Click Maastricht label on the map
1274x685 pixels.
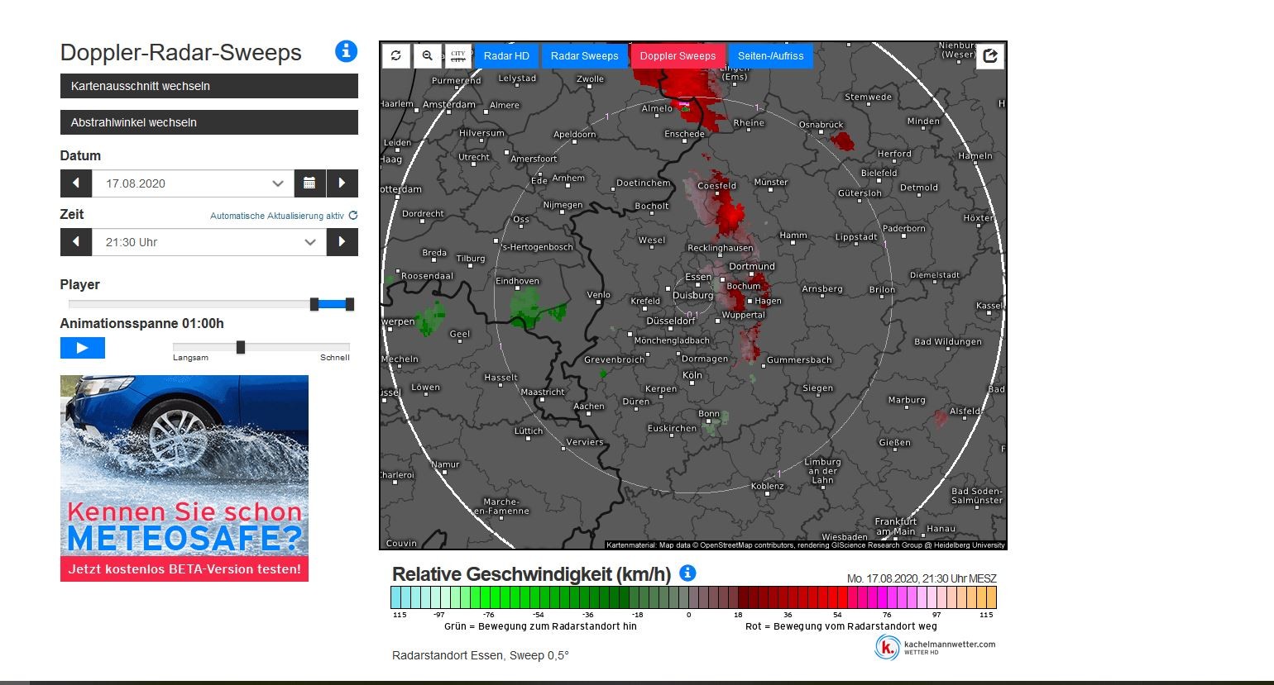pos(543,392)
